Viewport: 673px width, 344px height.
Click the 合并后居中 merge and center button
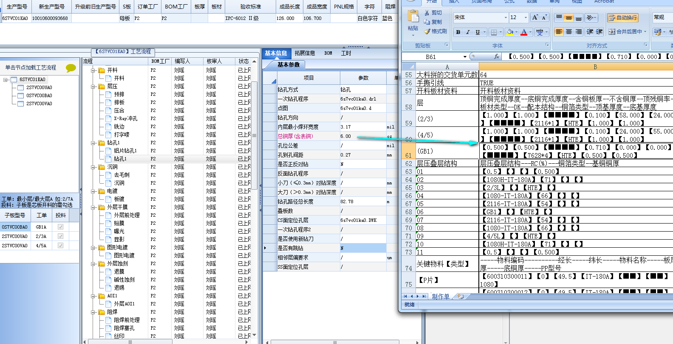625,32
